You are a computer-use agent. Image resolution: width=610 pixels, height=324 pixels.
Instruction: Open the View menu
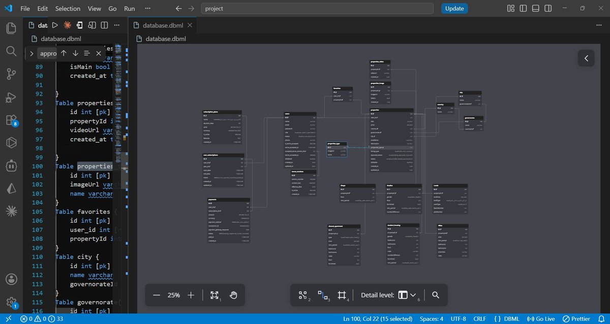(x=95, y=9)
